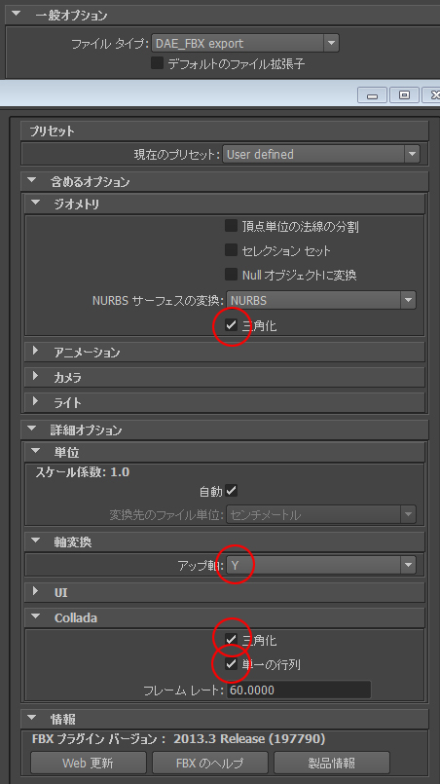Open the ファイル タイプ DAE_FBX export dropdown
Image resolution: width=440 pixels, height=784 pixels.
tap(245, 44)
